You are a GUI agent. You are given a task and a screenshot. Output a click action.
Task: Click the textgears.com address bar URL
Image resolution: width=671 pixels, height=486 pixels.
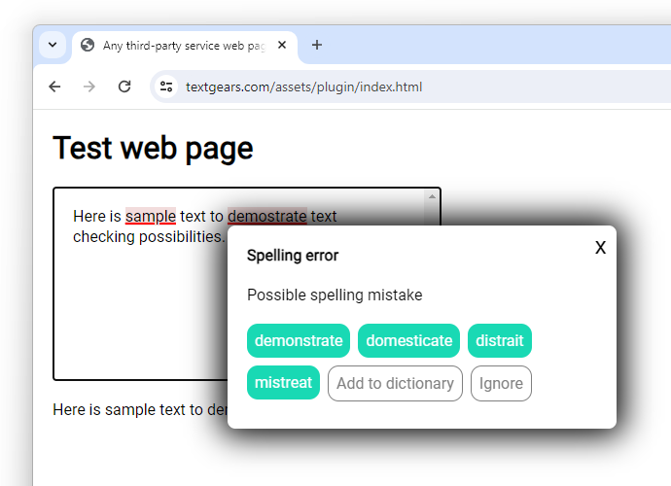pyautogui.click(x=303, y=87)
